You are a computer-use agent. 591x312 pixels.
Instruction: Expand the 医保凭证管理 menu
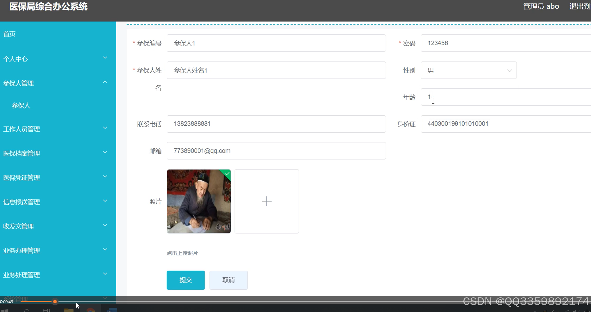pyautogui.click(x=58, y=178)
